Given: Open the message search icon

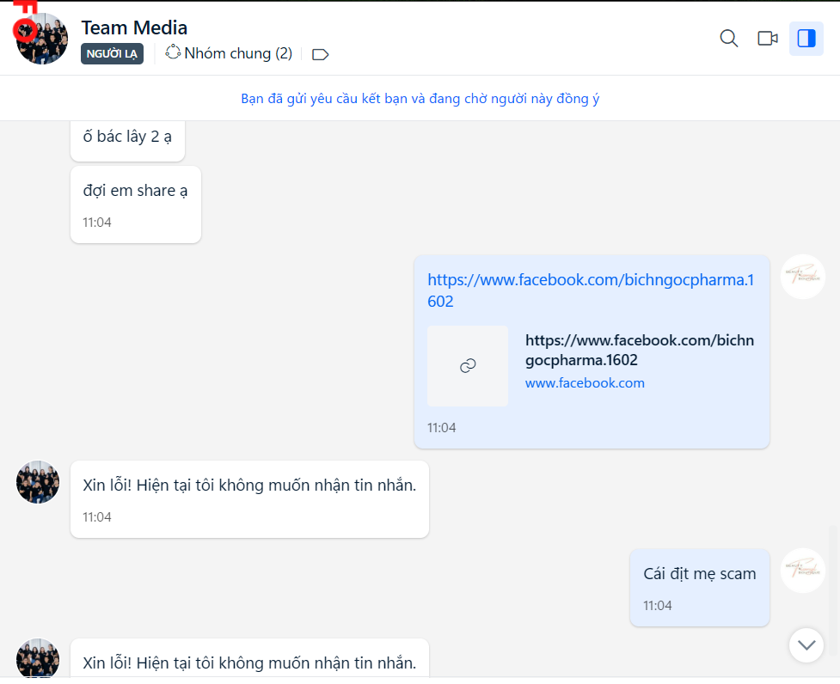Looking at the screenshot, I should point(728,39).
